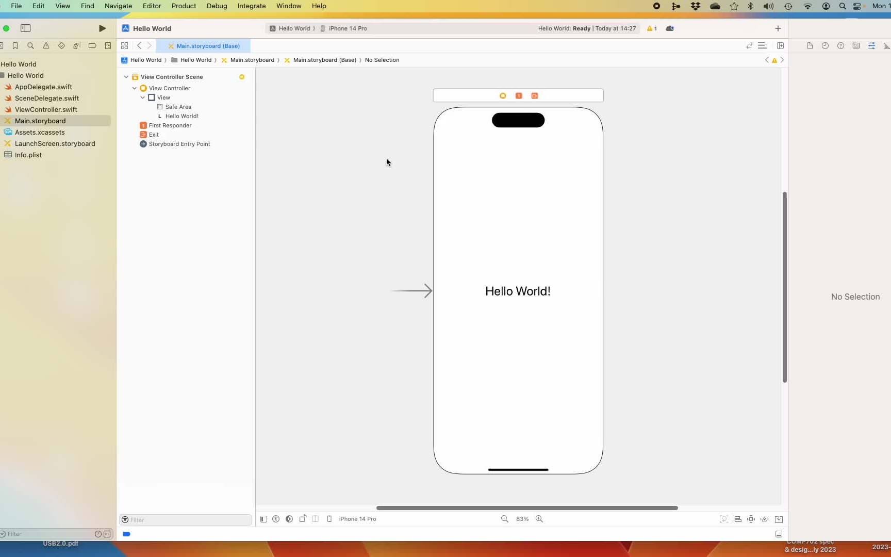This screenshot has width=891, height=557.
Task: Open Assets.xcassets catalog
Action: pos(40,132)
